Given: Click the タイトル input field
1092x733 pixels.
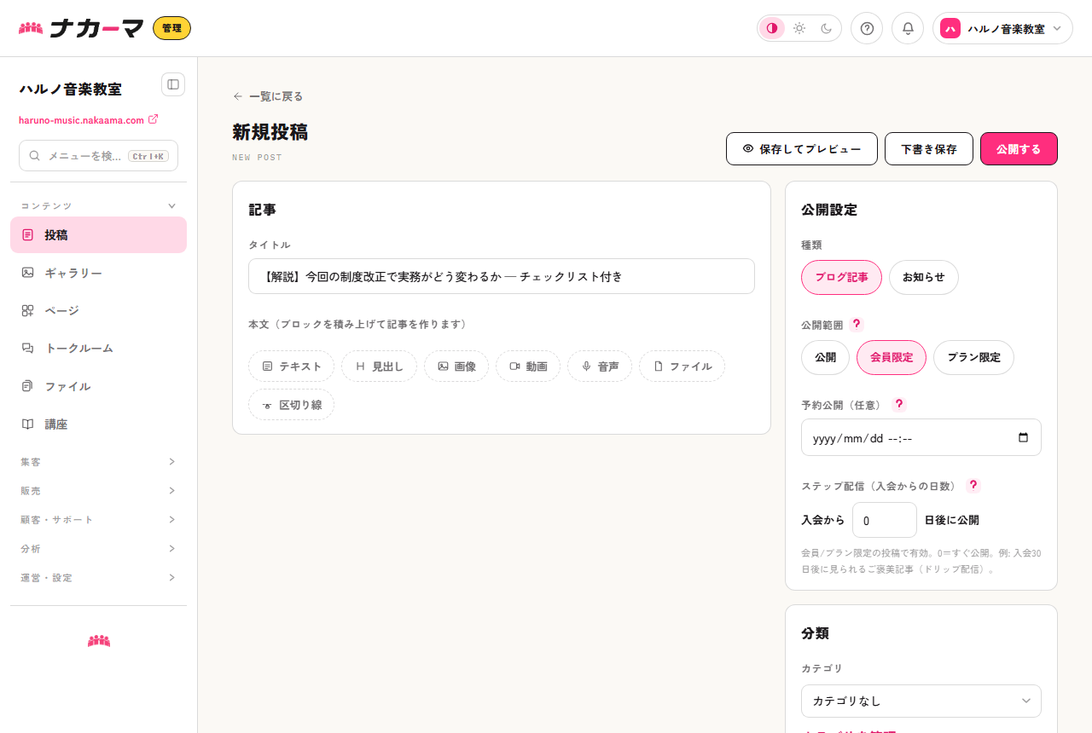Looking at the screenshot, I should point(502,276).
